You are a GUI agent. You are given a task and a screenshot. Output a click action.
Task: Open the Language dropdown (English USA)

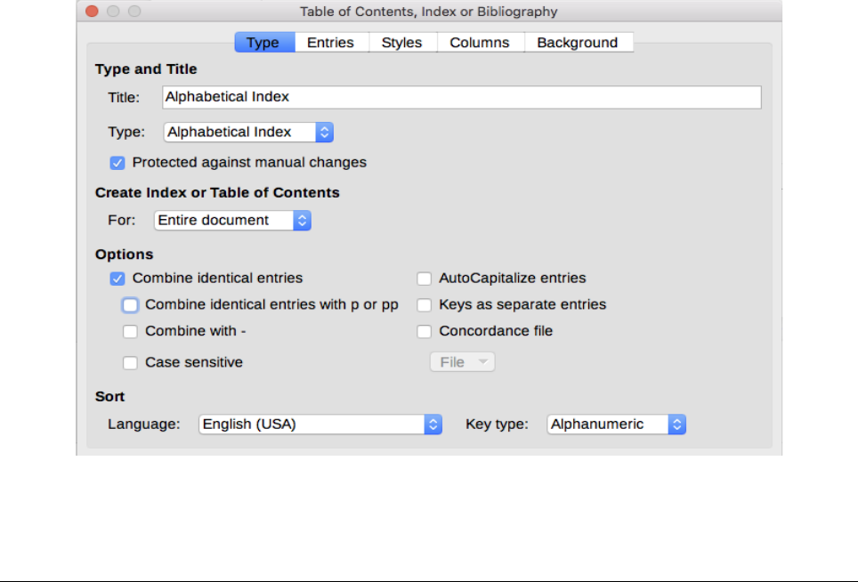pos(320,424)
